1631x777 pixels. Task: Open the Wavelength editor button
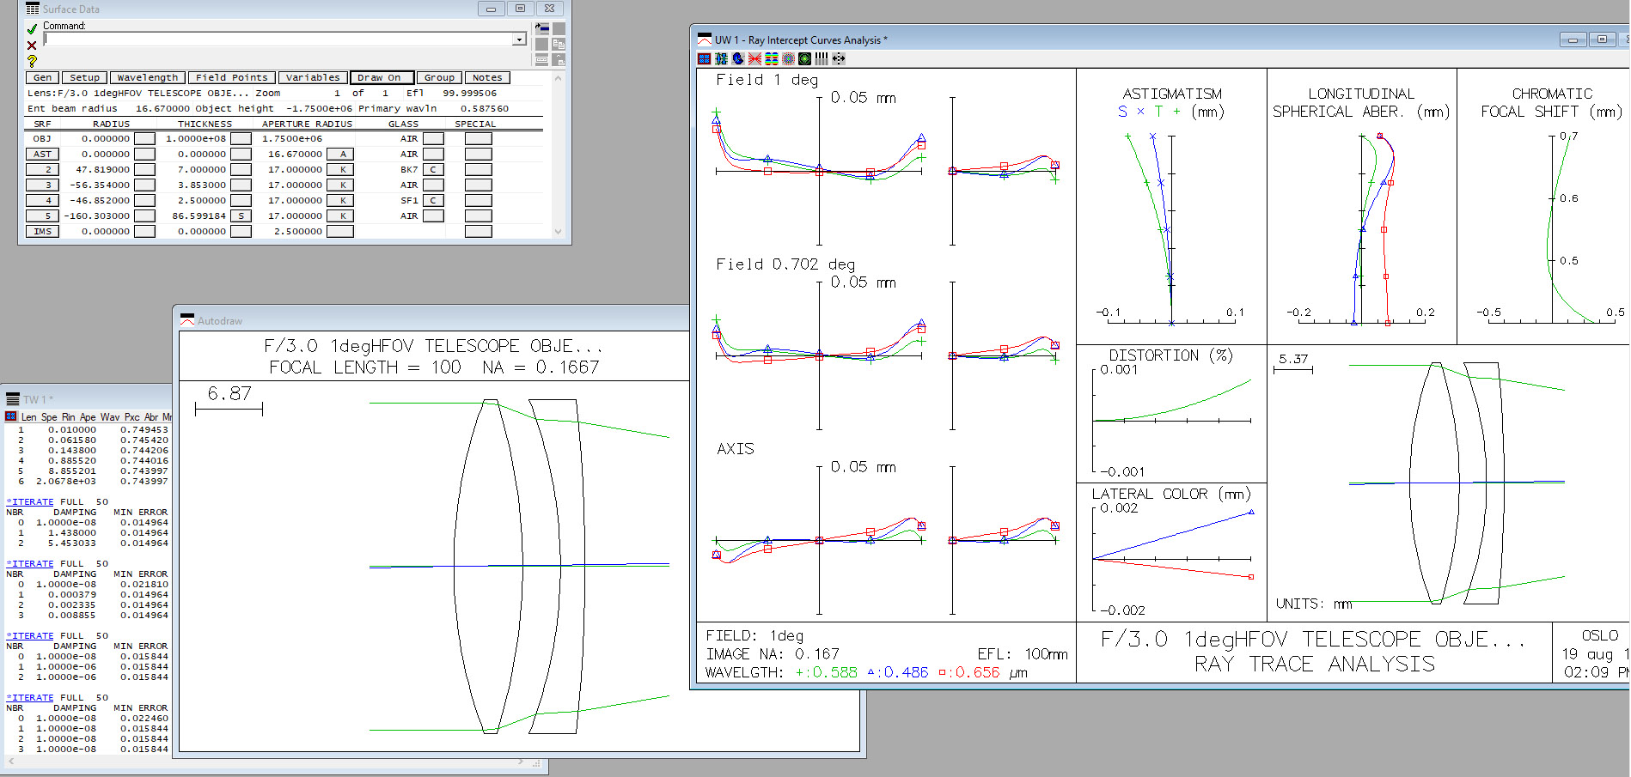tap(148, 77)
